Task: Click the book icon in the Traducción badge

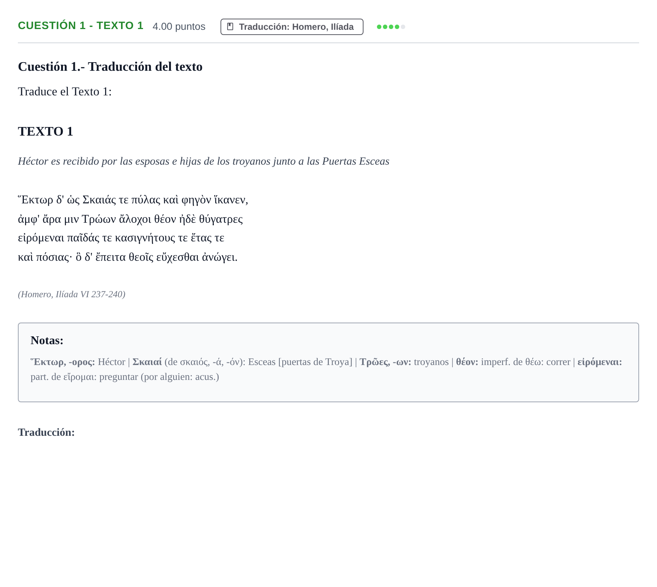Action: pyautogui.click(x=230, y=27)
